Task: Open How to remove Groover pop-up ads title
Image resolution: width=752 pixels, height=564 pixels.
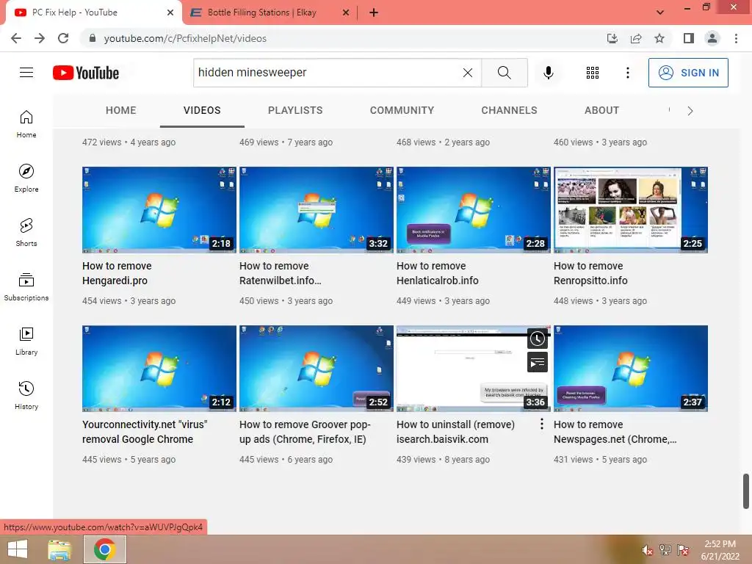Action: point(305,432)
